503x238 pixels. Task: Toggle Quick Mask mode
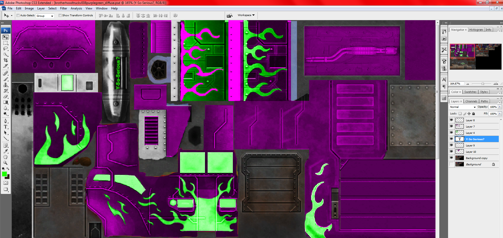(x=6, y=183)
